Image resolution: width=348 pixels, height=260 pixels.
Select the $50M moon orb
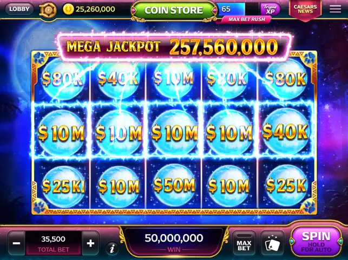(174, 186)
